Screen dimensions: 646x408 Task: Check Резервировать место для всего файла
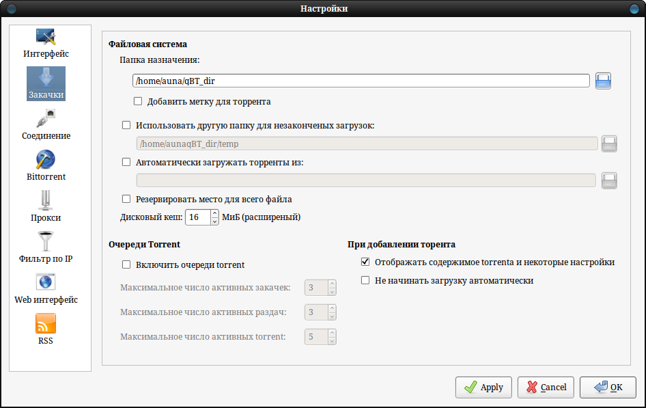[126, 199]
